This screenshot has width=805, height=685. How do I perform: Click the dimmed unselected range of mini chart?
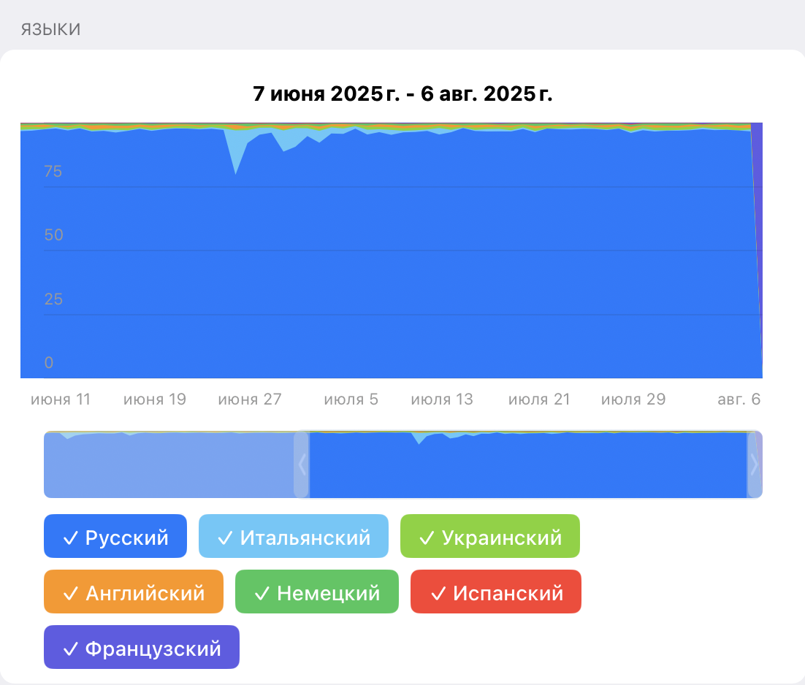tap(169, 465)
